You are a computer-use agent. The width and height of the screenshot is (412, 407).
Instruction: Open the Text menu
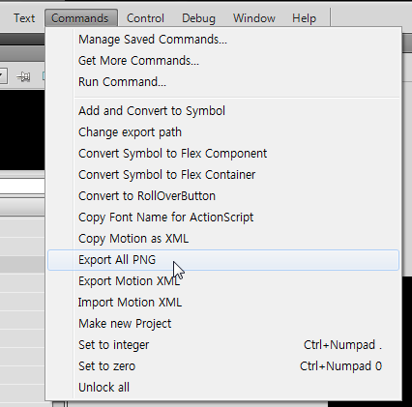pos(24,18)
